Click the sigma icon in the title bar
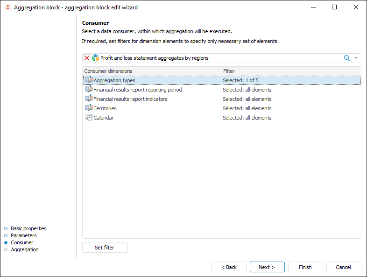 pos(7,7)
